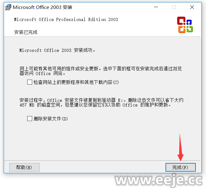
Task: Minimize the Office 2003 setup window
Action: (x=156, y=7)
